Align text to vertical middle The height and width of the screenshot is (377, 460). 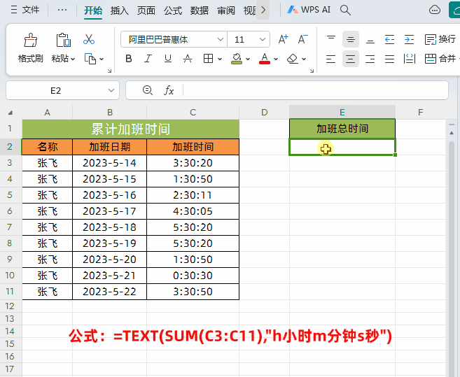click(x=351, y=39)
